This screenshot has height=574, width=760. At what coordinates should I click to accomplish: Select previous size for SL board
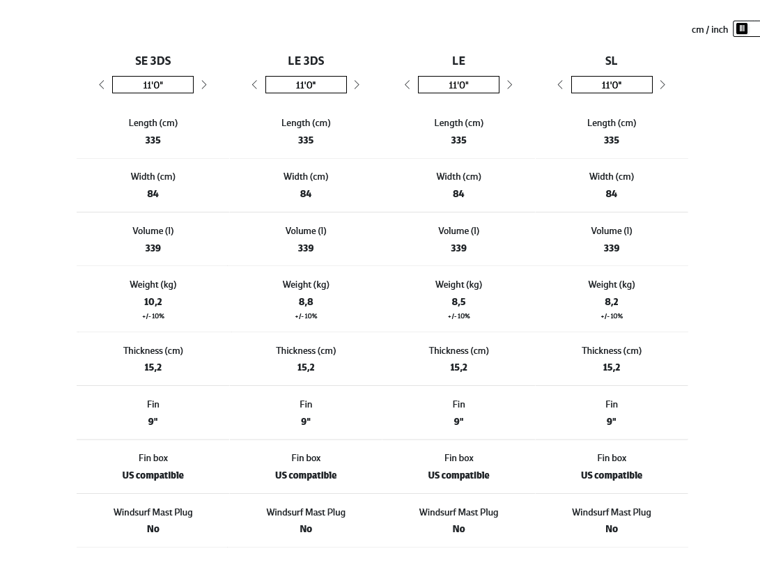click(560, 85)
